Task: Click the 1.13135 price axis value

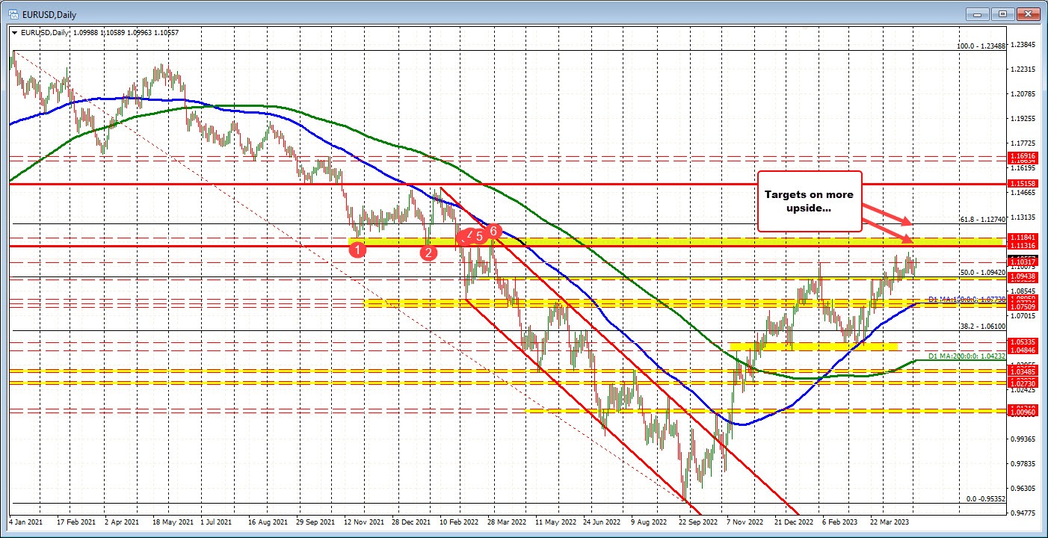Action: pos(1022,217)
